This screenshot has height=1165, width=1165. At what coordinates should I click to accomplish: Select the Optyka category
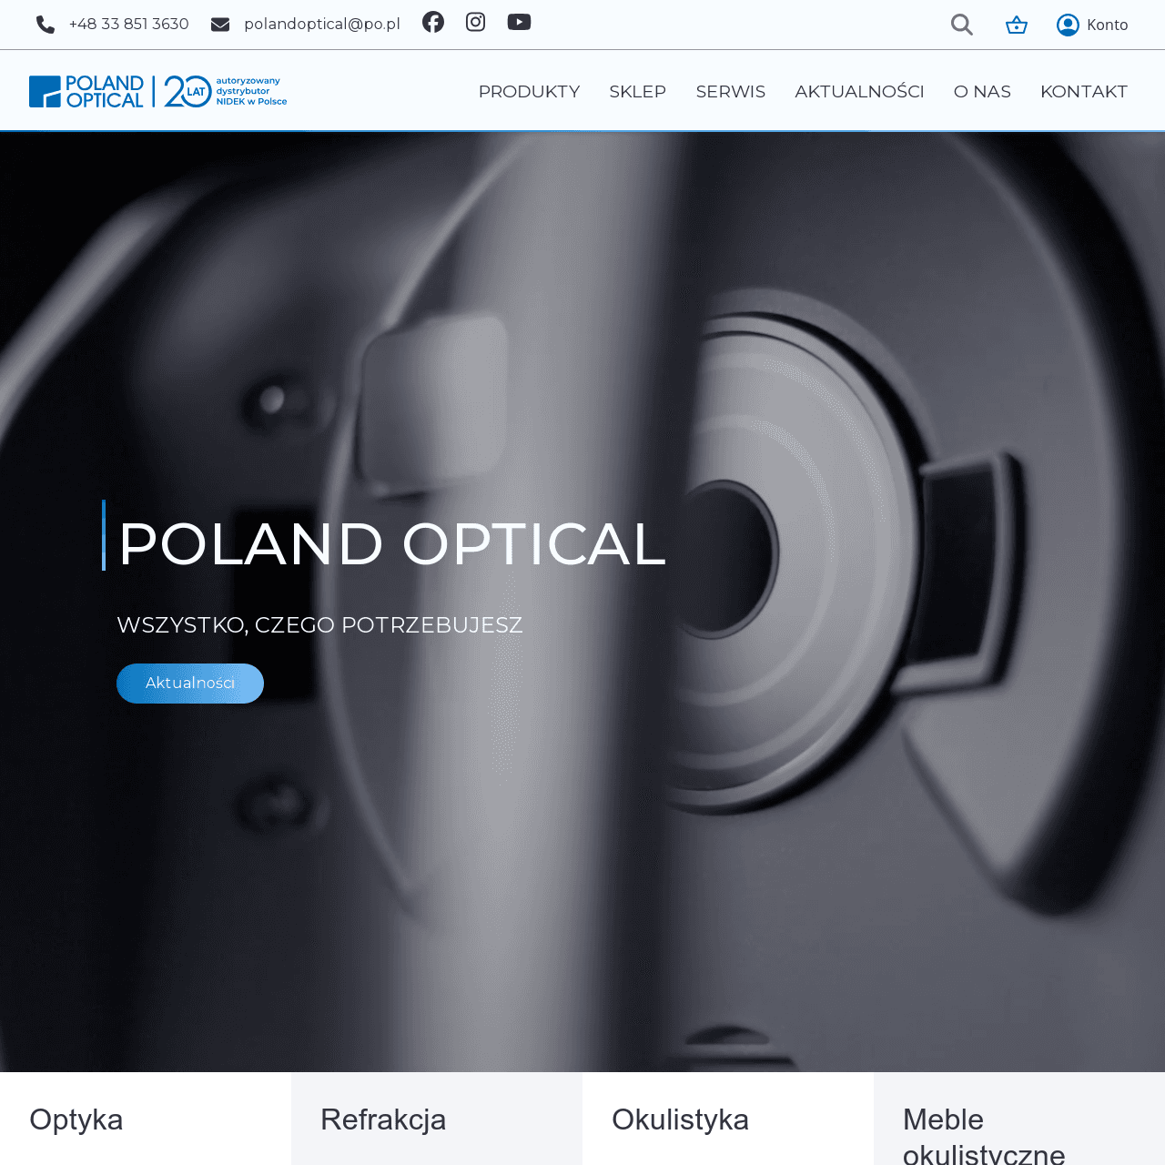point(76,1120)
